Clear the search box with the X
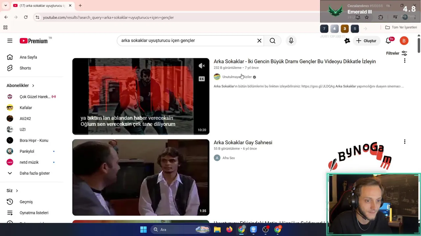Image resolution: width=421 pixels, height=236 pixels. click(x=259, y=41)
